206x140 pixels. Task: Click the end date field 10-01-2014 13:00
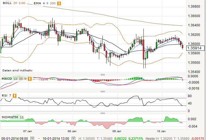click(56, 139)
